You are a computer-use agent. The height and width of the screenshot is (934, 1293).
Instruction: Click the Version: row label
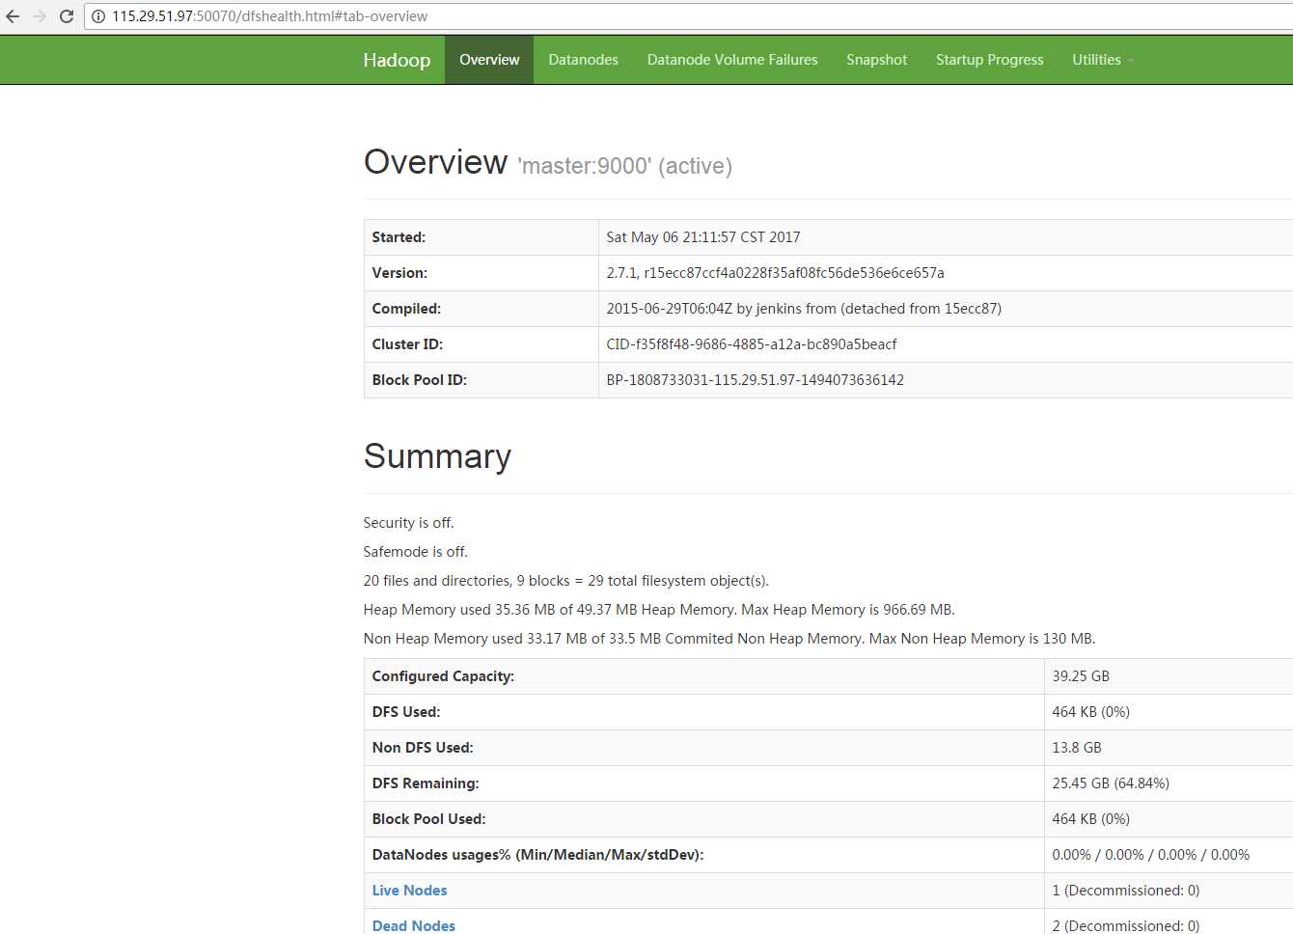(399, 273)
